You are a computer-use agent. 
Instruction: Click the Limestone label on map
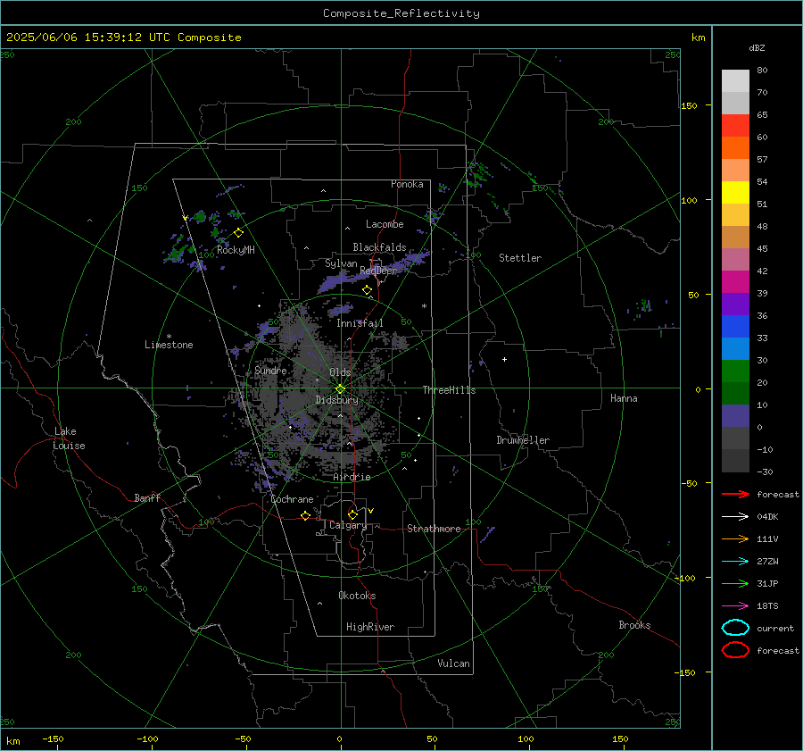click(169, 345)
